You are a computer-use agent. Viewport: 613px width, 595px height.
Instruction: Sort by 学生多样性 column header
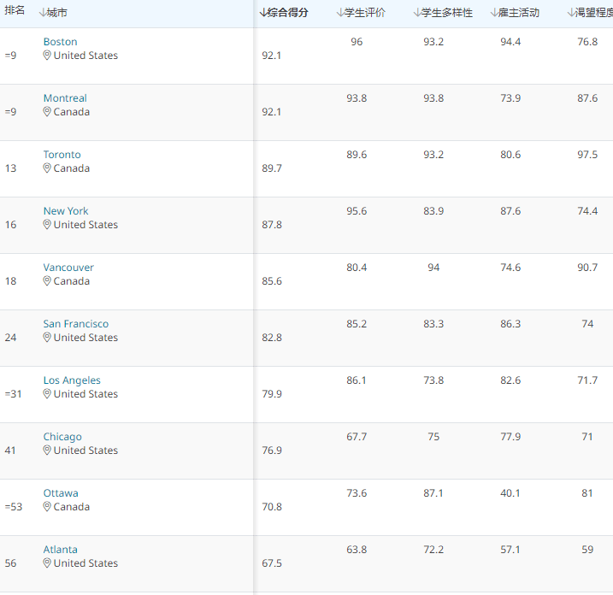click(442, 13)
